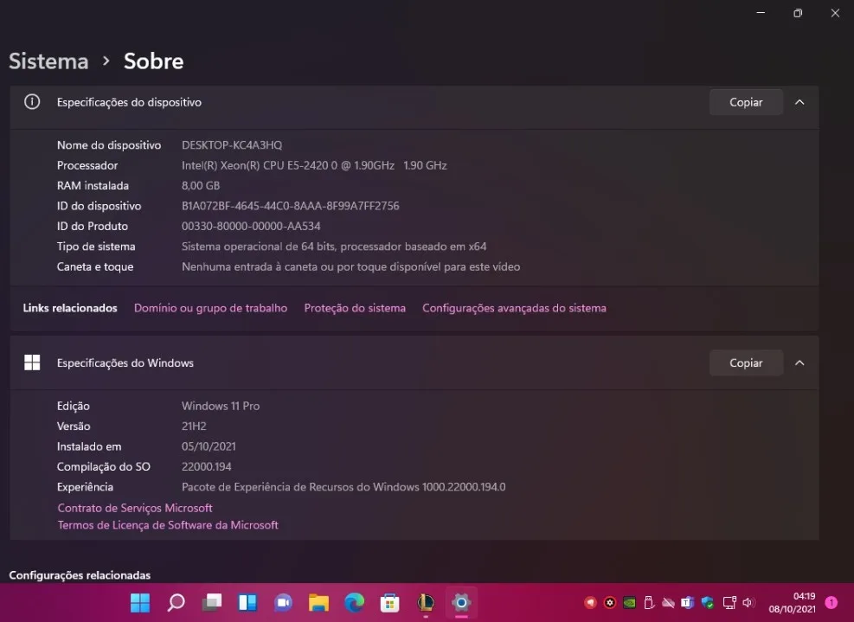The height and width of the screenshot is (622, 854).
Task: Select the 8,00 GB RAM value
Action: tap(201, 186)
